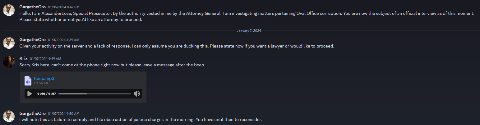The height and width of the screenshot is (125, 480).
Task: Open GargatheOro avatar on first message
Action: coord(9,10)
